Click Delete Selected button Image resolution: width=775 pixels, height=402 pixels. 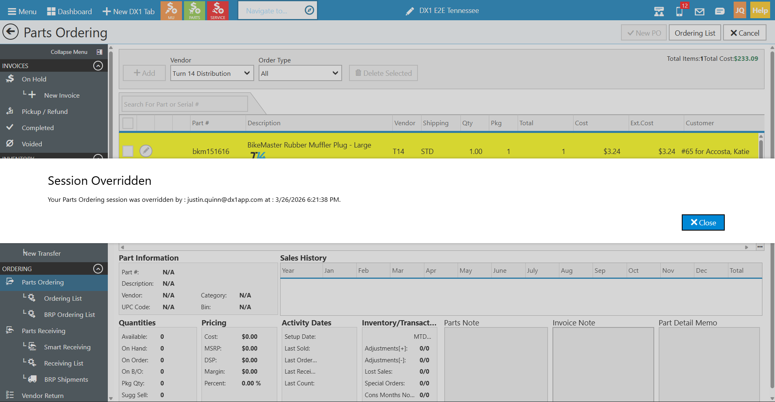click(x=383, y=73)
